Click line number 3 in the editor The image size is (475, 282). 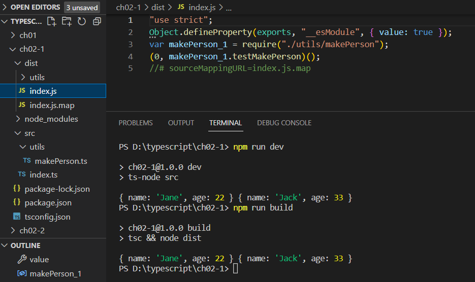point(130,44)
